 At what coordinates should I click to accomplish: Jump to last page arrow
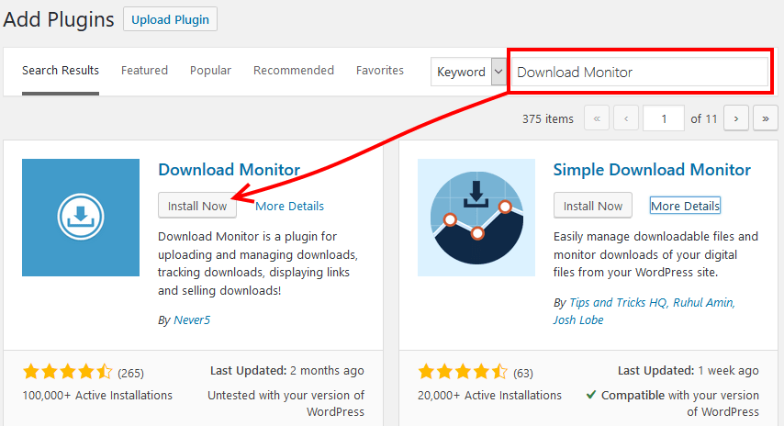coord(766,118)
